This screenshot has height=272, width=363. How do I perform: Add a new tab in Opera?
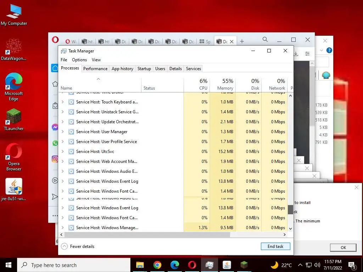point(242,41)
